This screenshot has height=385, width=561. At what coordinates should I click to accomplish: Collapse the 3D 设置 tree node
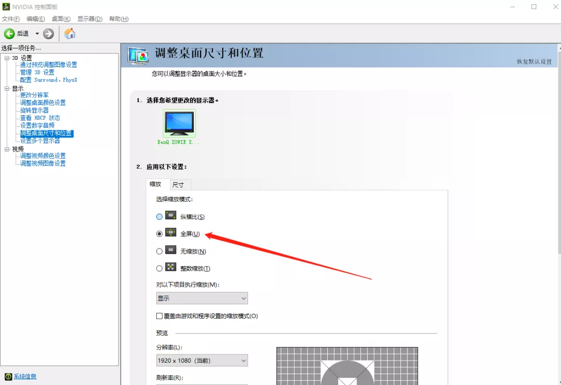[x=7, y=58]
